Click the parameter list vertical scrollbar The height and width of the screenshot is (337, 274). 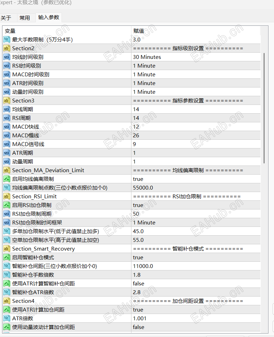pos(264,108)
